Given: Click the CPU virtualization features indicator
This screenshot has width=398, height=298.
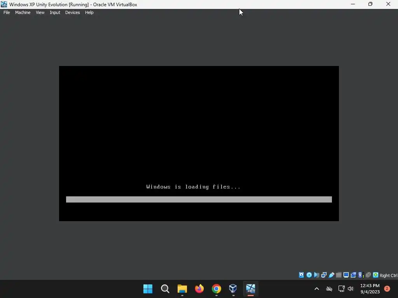Looking at the screenshot, I should (x=361, y=275).
